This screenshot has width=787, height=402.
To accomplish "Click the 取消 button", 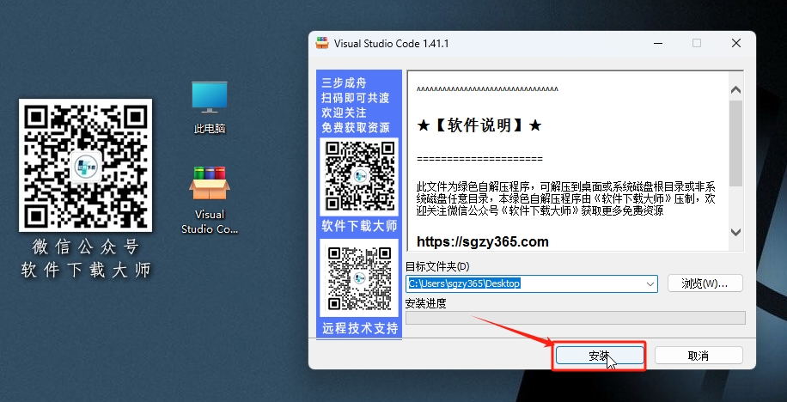I will click(699, 356).
